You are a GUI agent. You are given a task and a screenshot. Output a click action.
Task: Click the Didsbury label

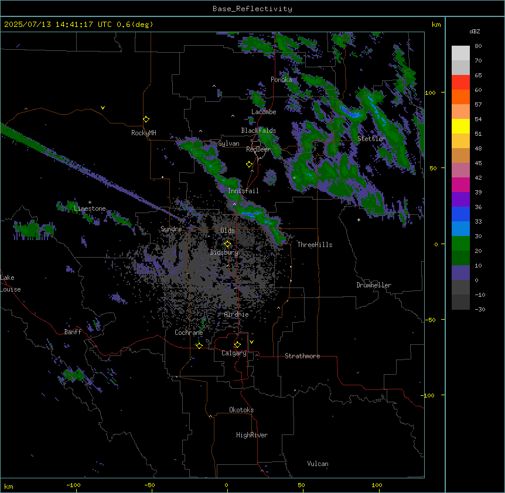[224, 252]
